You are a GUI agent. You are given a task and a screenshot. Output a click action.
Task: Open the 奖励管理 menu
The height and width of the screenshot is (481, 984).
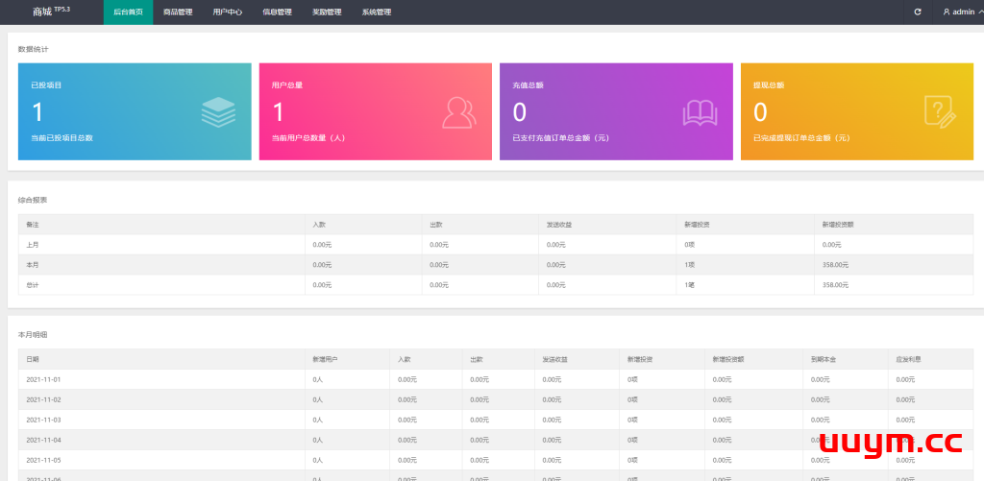pyautogui.click(x=327, y=12)
